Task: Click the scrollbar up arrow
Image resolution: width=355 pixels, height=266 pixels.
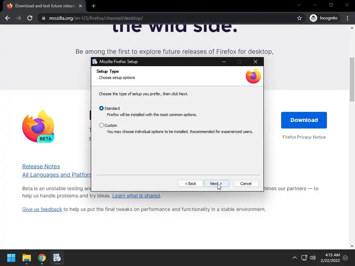Action: 352,28
